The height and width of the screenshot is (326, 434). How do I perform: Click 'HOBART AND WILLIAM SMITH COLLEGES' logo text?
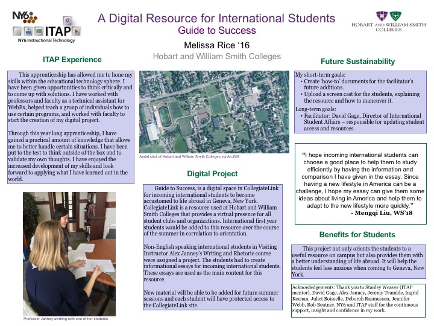tap(389, 27)
